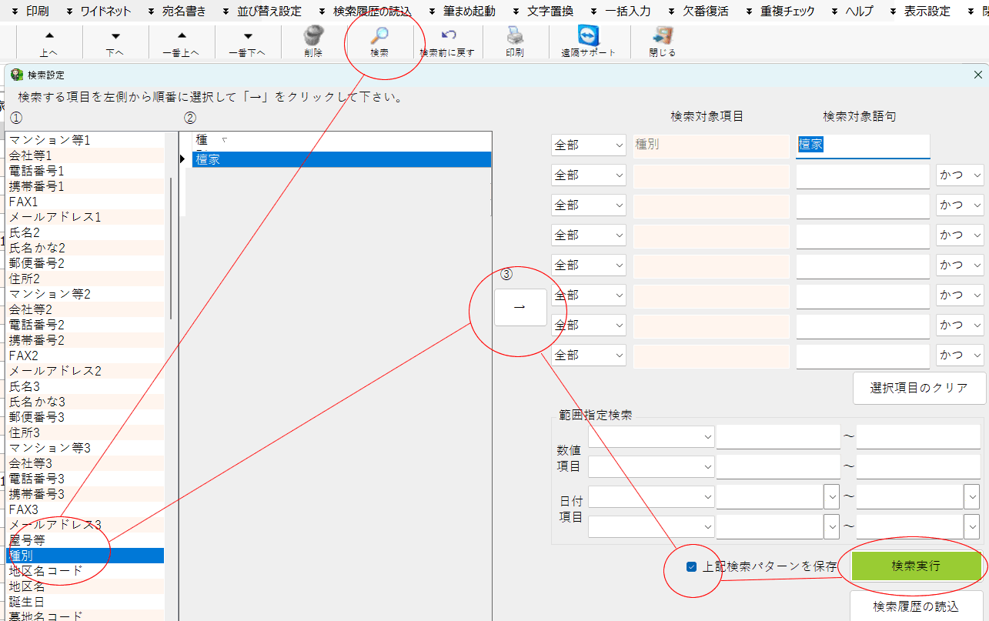Click the 削除 trash can icon
This screenshot has height=621, width=989.
click(x=313, y=37)
